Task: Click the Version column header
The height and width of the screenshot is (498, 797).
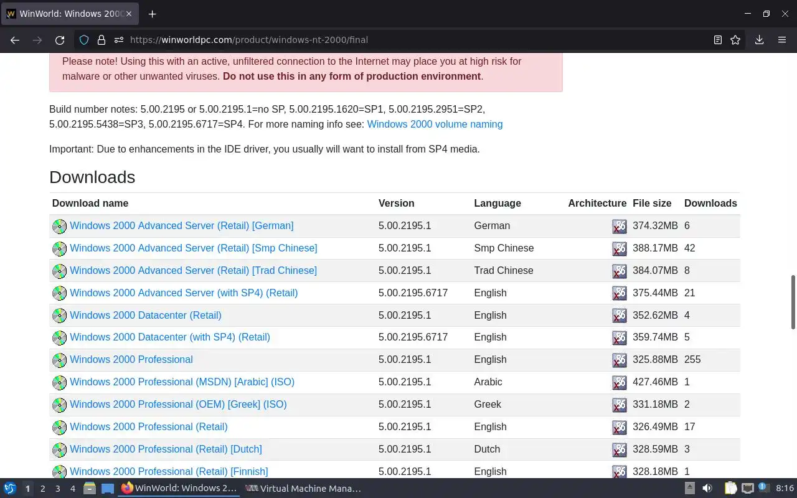Action: [396, 203]
